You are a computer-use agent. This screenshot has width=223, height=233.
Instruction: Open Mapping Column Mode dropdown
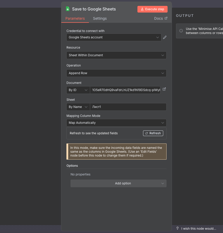[x=116, y=123]
